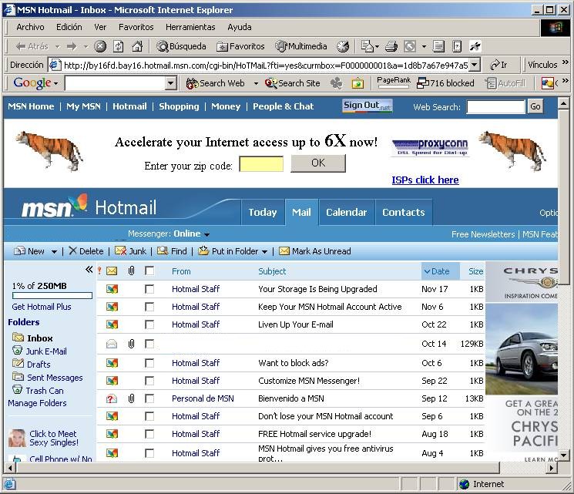Expand Messenger Online status dropdown
Viewport: 574px width, 494px height.
point(206,234)
